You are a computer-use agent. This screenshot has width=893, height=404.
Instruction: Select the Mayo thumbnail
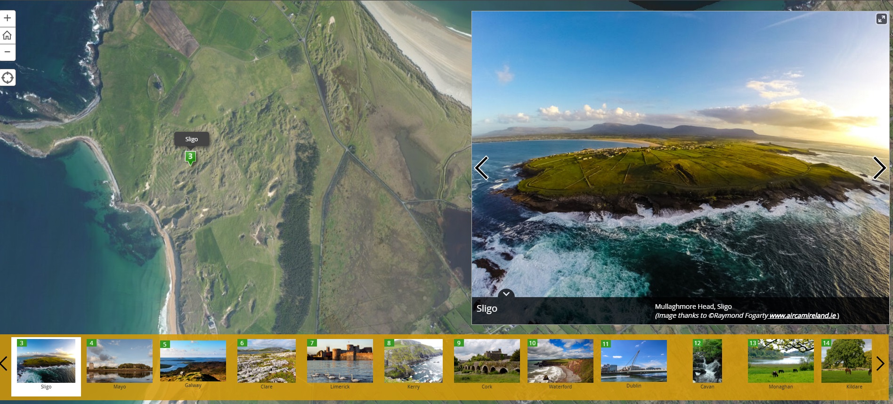120,361
